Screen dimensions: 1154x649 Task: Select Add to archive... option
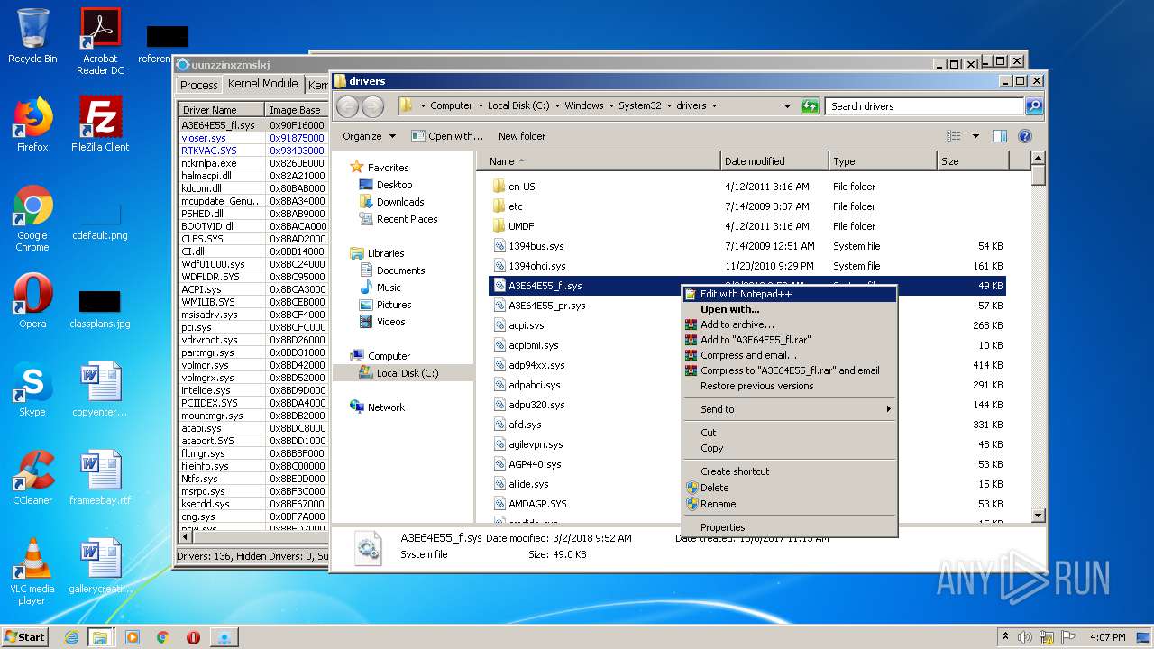[x=790, y=324]
